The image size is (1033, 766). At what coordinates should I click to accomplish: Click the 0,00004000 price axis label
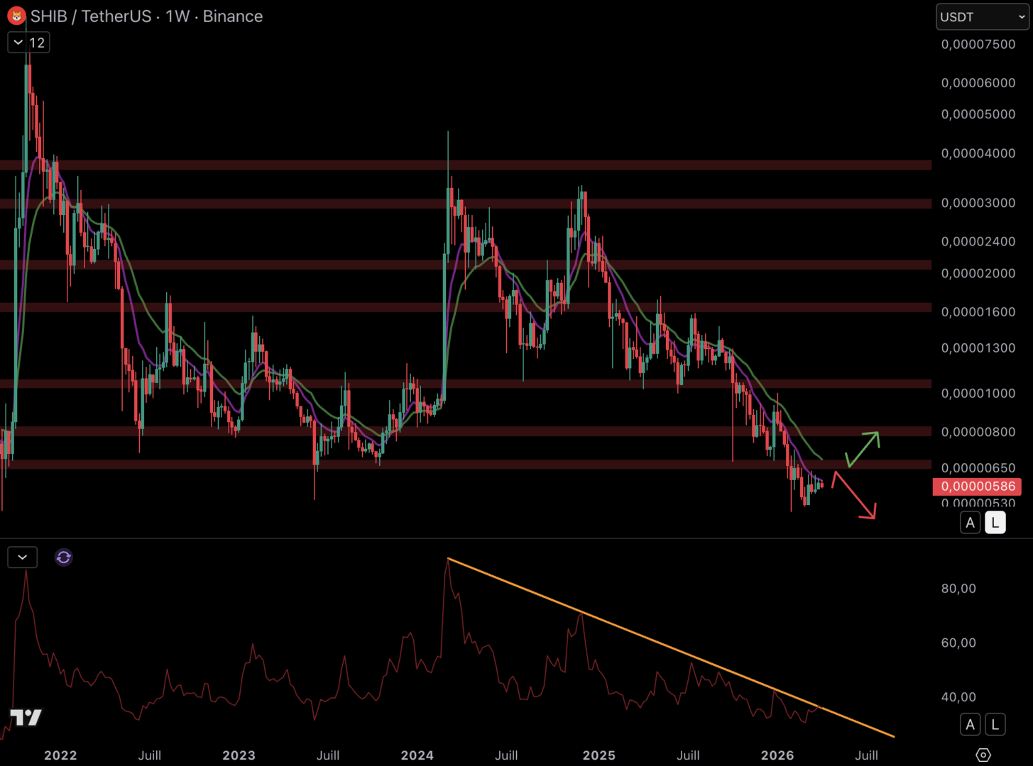tap(978, 153)
